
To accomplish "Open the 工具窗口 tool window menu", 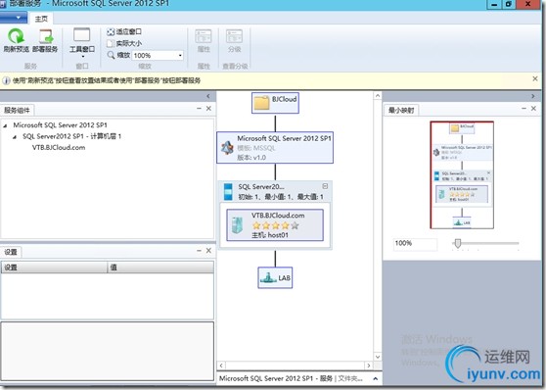I will pos(82,42).
